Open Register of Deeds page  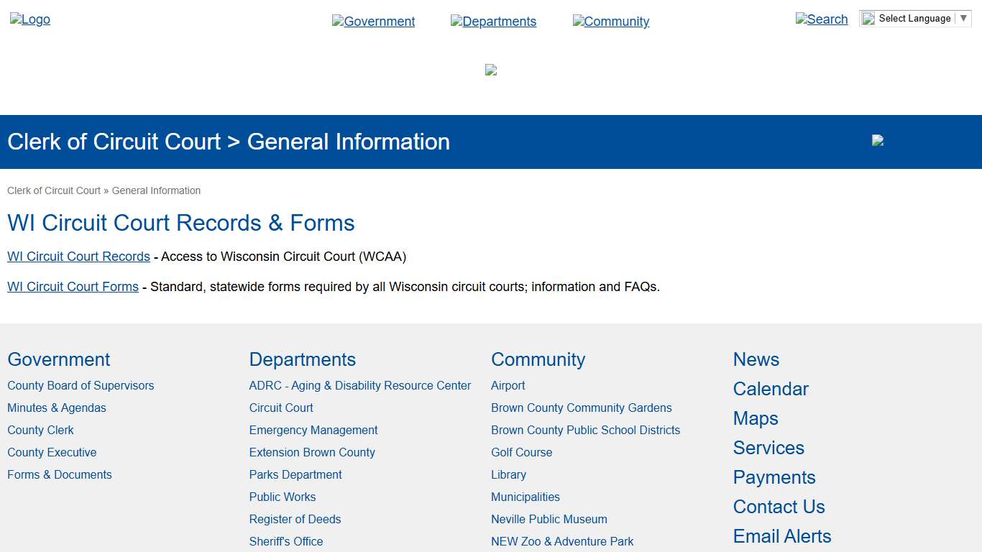pos(295,519)
